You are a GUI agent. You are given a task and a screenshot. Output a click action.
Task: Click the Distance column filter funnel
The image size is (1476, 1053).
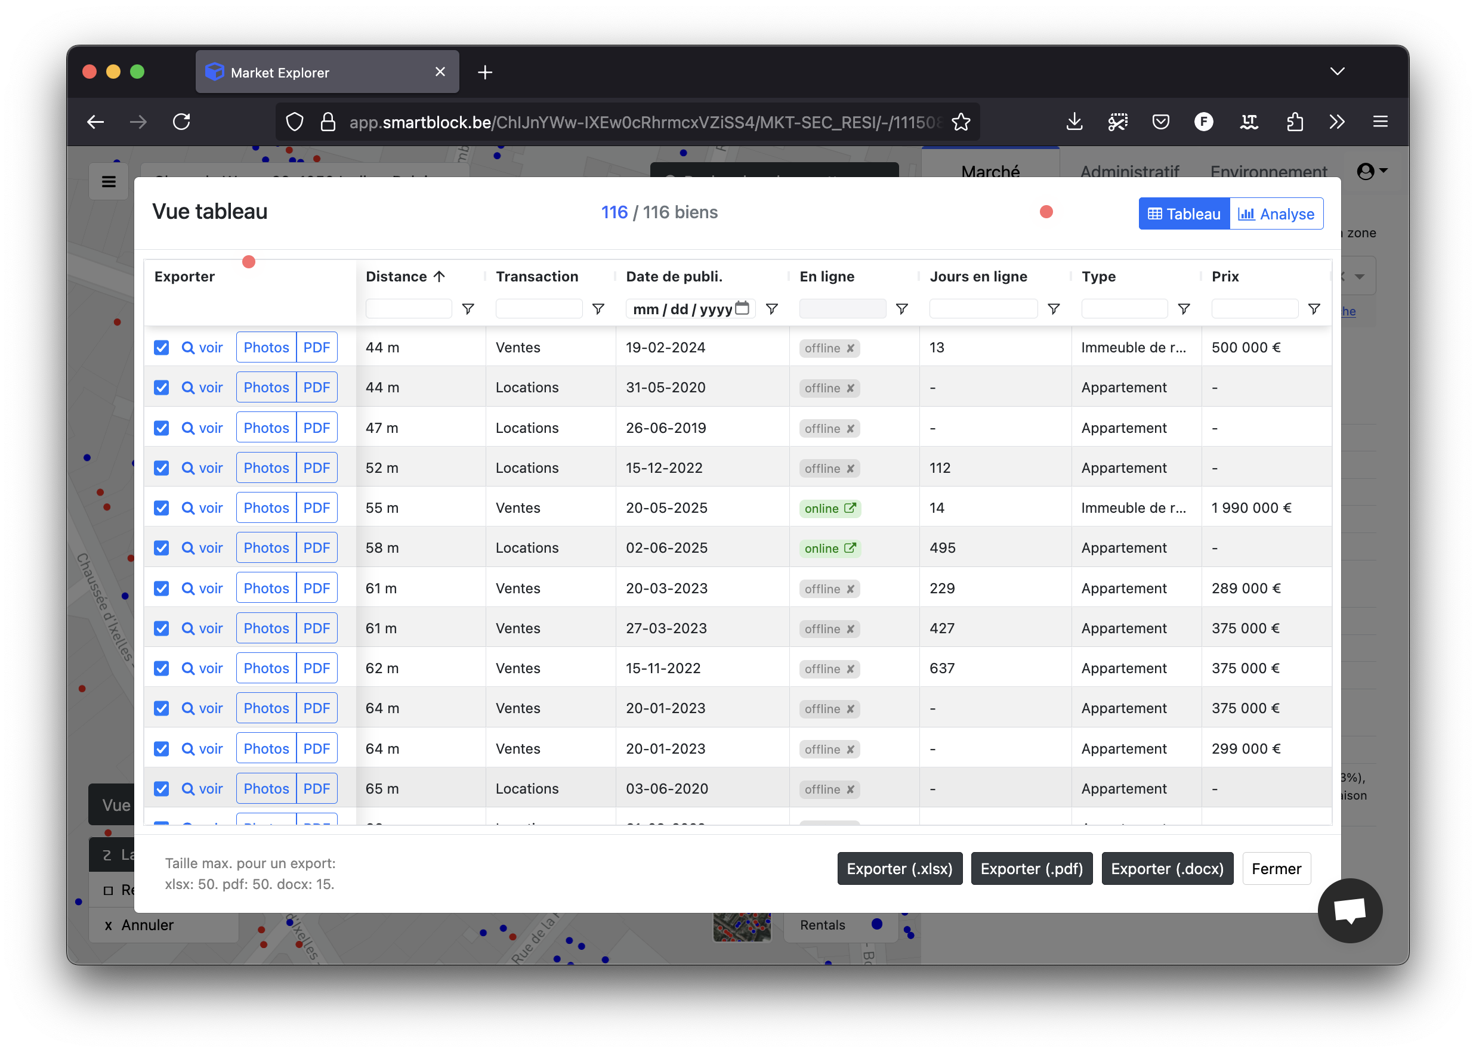coord(468,309)
